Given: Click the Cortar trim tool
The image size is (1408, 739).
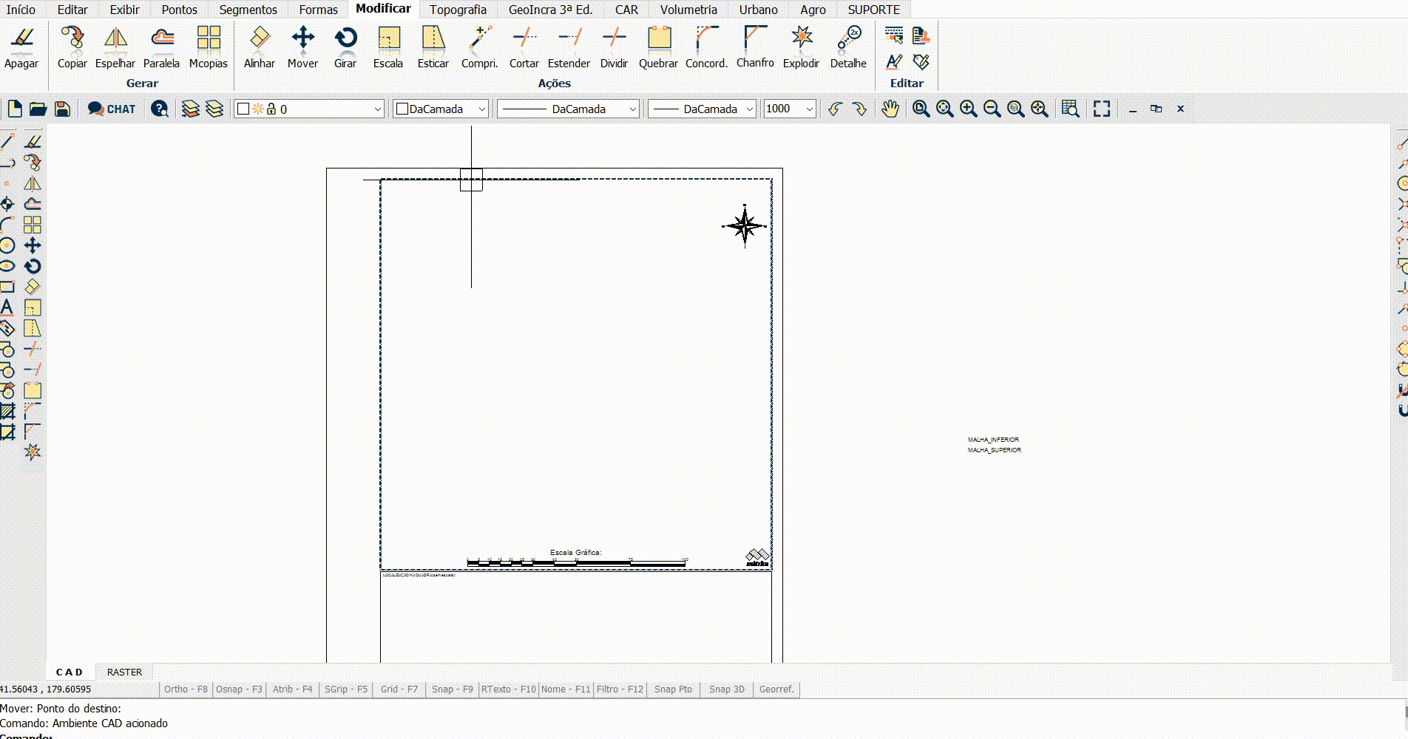Looking at the screenshot, I should 524,47.
